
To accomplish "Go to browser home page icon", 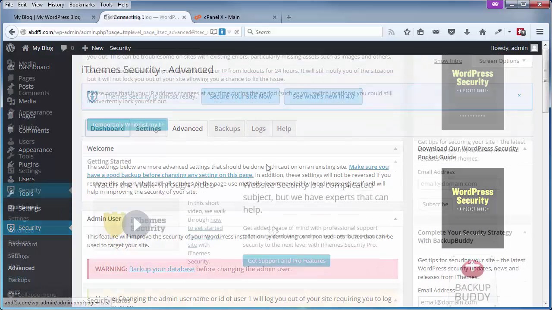I will pos(483,32).
